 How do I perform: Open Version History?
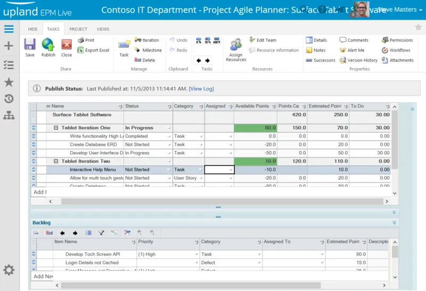coord(358,60)
